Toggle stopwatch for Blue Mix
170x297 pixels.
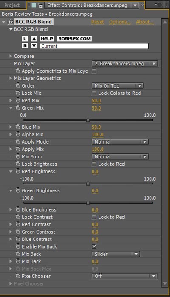[x=18, y=127]
